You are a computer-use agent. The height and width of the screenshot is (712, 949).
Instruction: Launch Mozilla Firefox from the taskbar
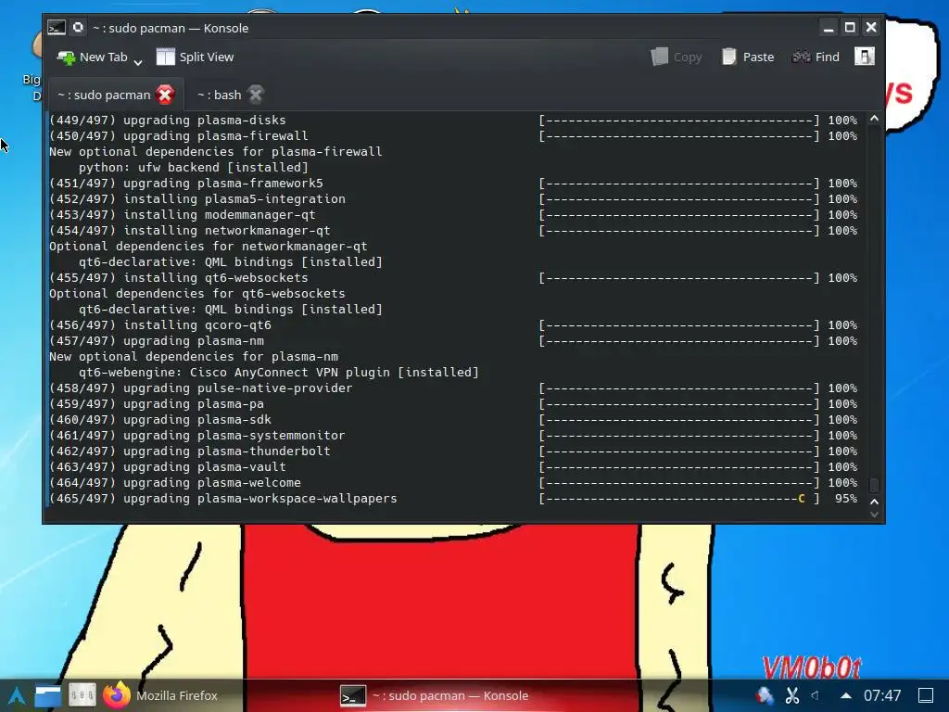click(159, 695)
